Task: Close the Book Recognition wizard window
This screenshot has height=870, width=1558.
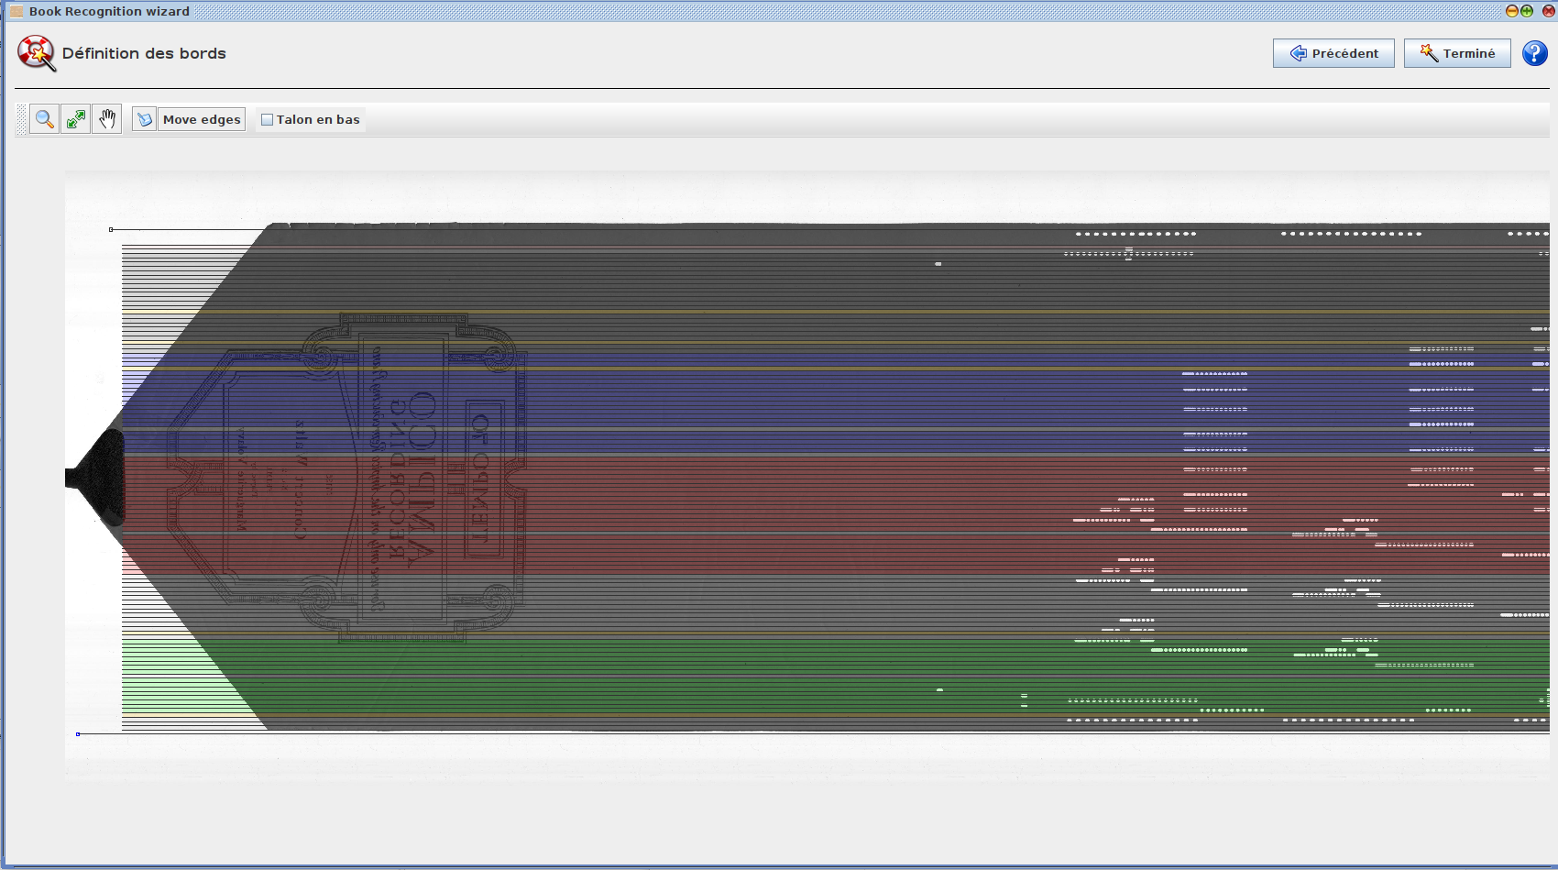Action: coord(1549,11)
